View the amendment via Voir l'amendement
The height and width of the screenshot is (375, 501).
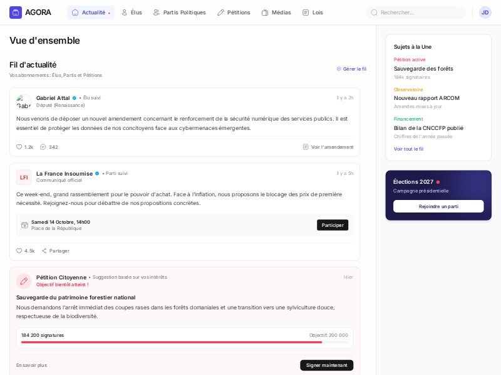[x=328, y=147]
